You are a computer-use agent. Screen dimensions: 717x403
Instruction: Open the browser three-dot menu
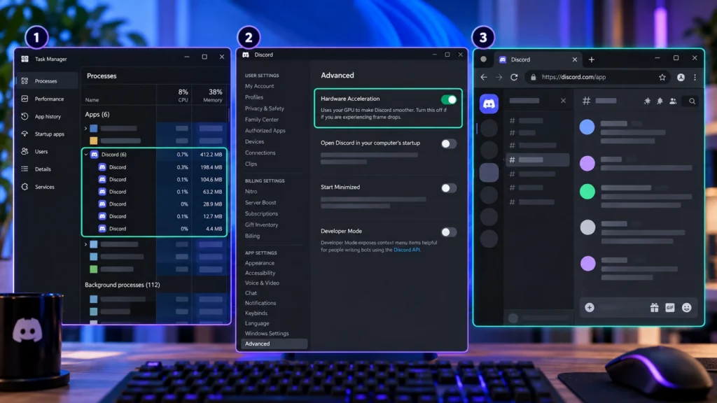coord(695,77)
